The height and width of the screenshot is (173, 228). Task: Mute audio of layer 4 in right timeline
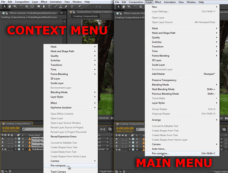pos(119,149)
